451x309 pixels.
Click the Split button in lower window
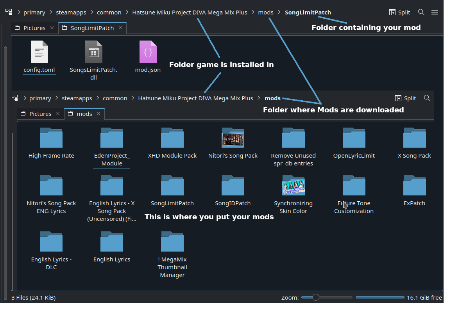coord(406,98)
